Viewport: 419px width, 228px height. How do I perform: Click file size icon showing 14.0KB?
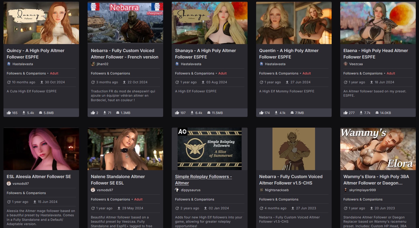click(x=377, y=113)
